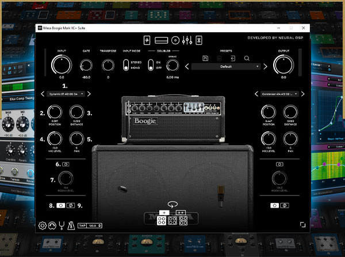Toggle the left mic room power button
The width and height of the screenshot is (345, 257).
[x=66, y=164]
